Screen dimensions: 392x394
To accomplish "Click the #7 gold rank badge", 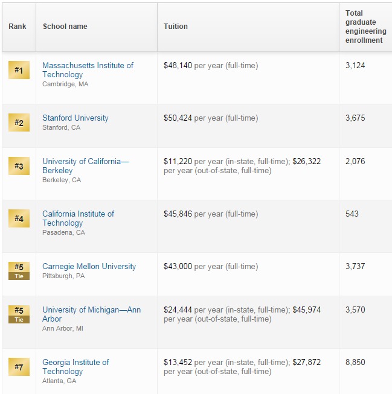I will pos(19,366).
